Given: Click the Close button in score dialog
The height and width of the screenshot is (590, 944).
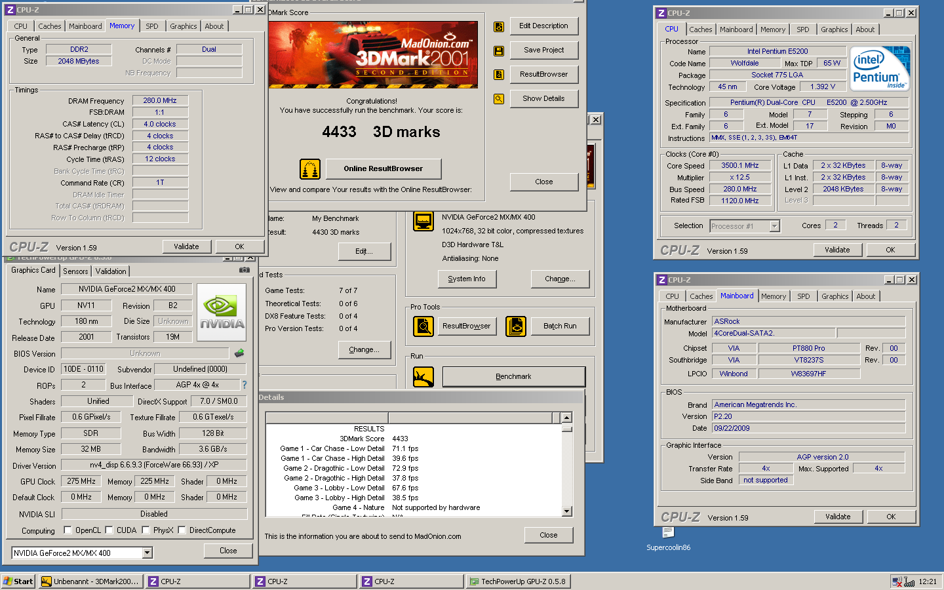Looking at the screenshot, I should click(544, 182).
